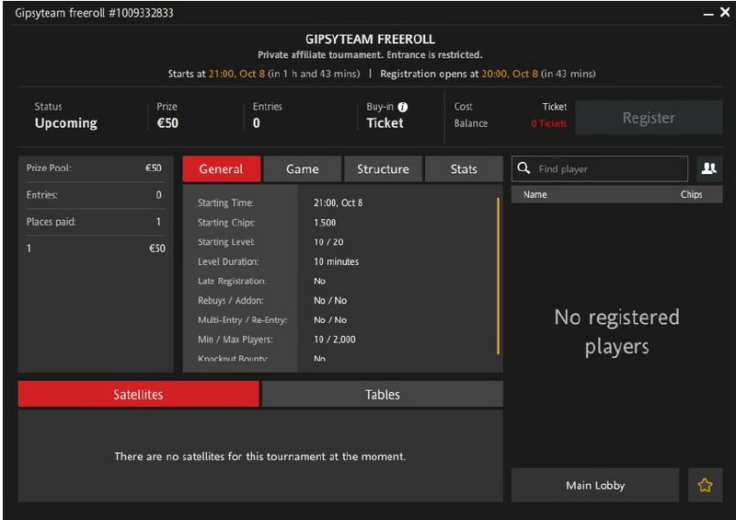
Task: Click the first place €50 payout row
Action: tap(95, 248)
